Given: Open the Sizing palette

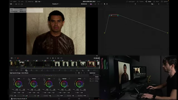Looking at the screenshot, I should (x=94, y=70).
